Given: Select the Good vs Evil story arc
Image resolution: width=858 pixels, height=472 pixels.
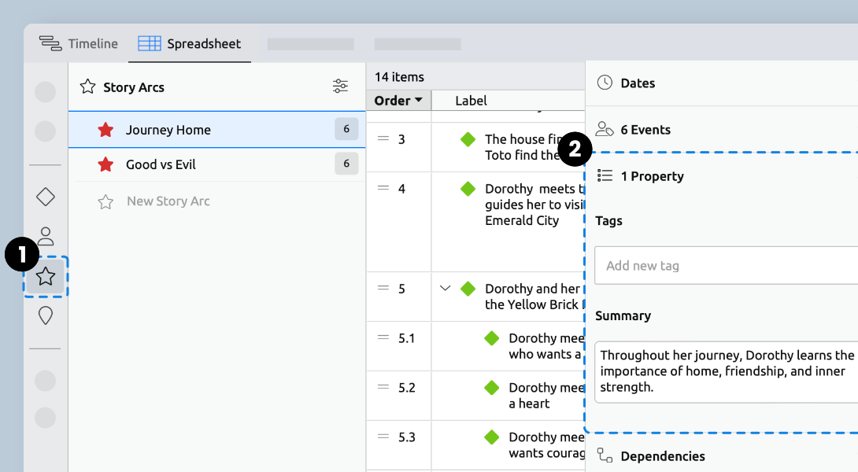Looking at the screenshot, I should point(216,164).
